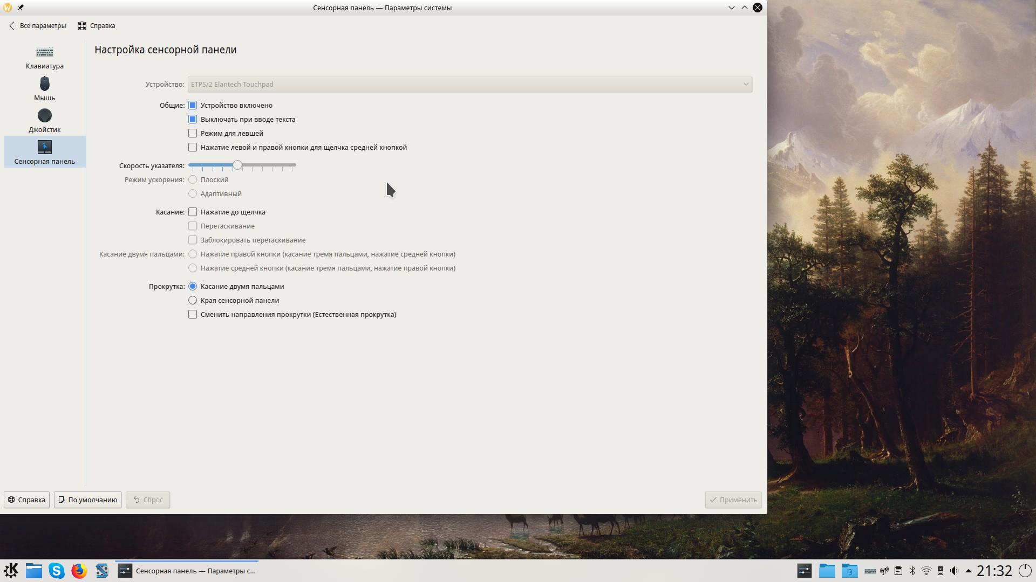
Task: Uncheck the 'Устройство включено' checkbox
Action: 193,105
